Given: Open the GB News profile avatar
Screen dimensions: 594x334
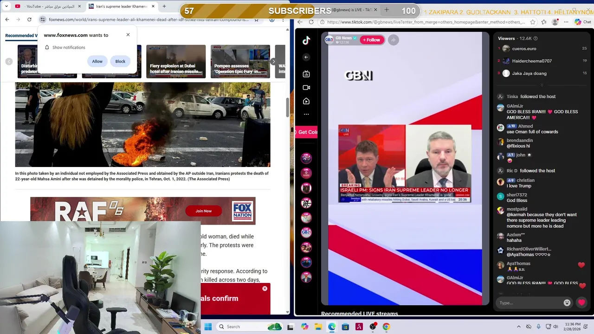Looking at the screenshot, I should 329,40.
